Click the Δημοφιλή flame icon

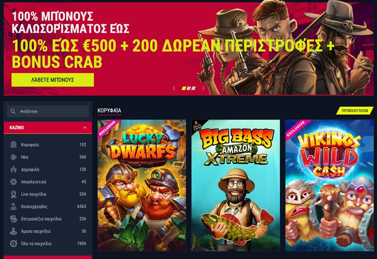[x=14, y=169]
